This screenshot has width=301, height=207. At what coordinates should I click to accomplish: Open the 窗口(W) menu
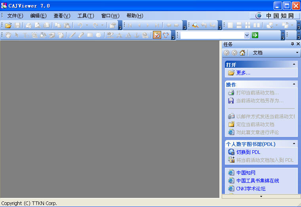110,16
